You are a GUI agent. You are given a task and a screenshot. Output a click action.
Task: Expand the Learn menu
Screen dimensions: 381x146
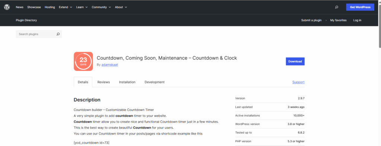click(82, 7)
